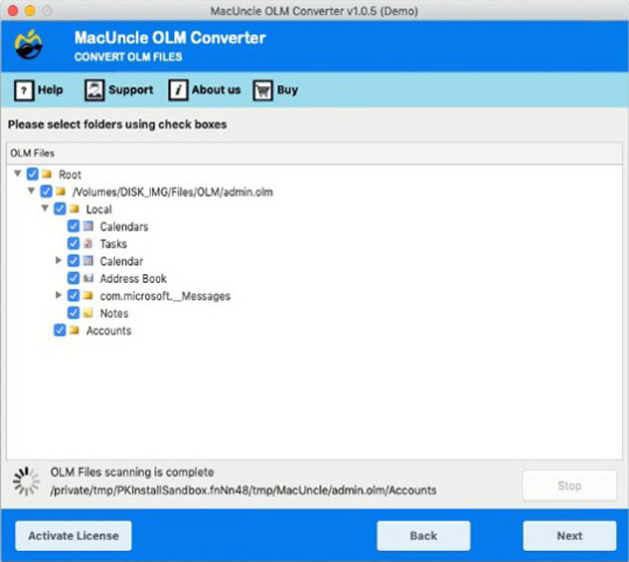Click the Activate License button

tap(74, 536)
